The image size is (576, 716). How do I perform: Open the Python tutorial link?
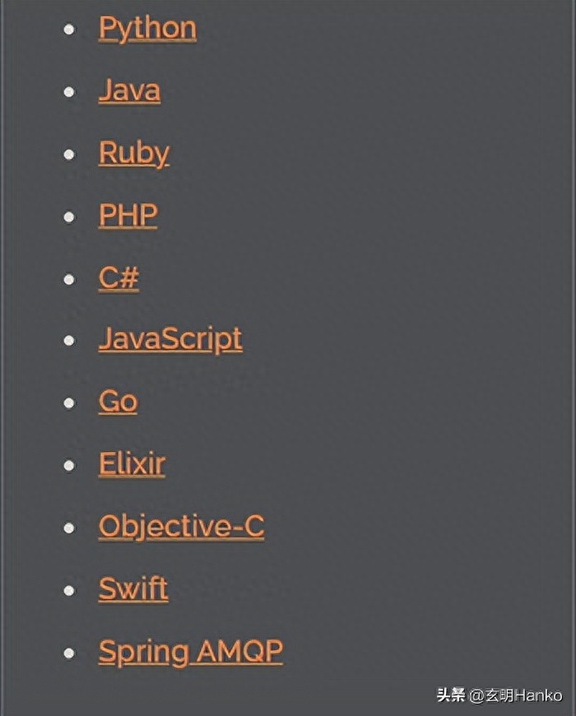click(147, 29)
